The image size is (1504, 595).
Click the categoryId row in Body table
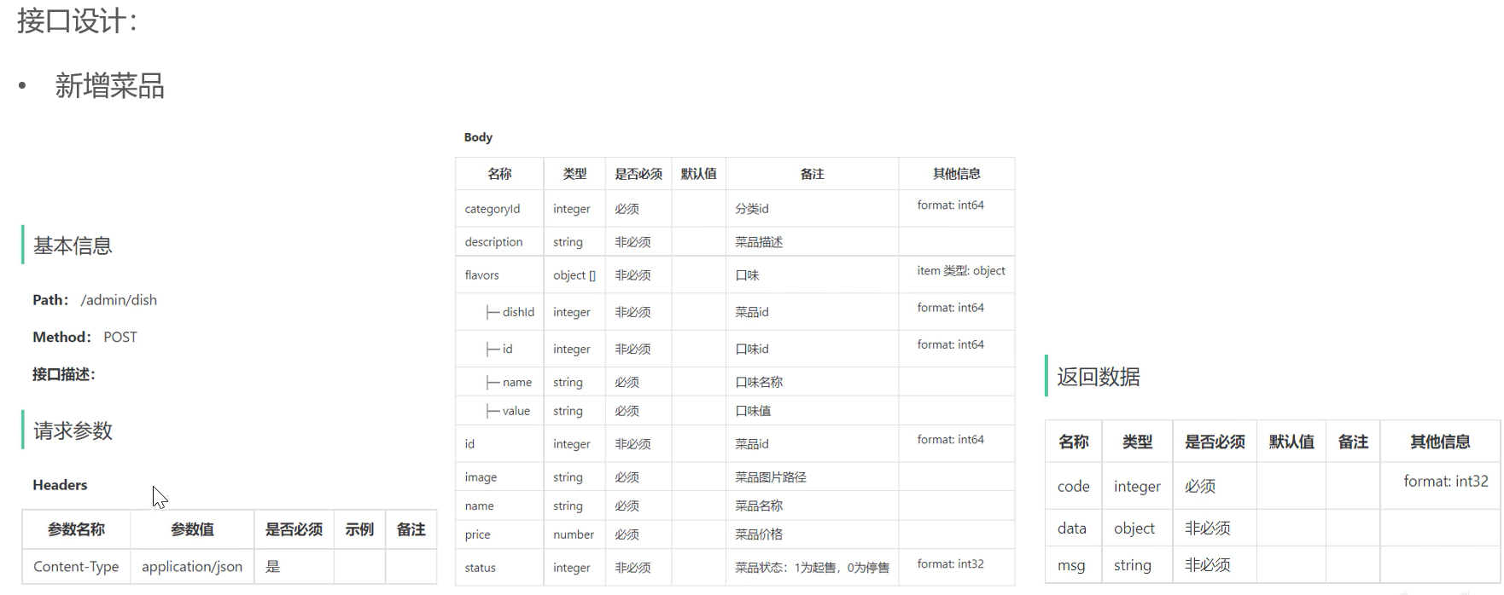(493, 209)
